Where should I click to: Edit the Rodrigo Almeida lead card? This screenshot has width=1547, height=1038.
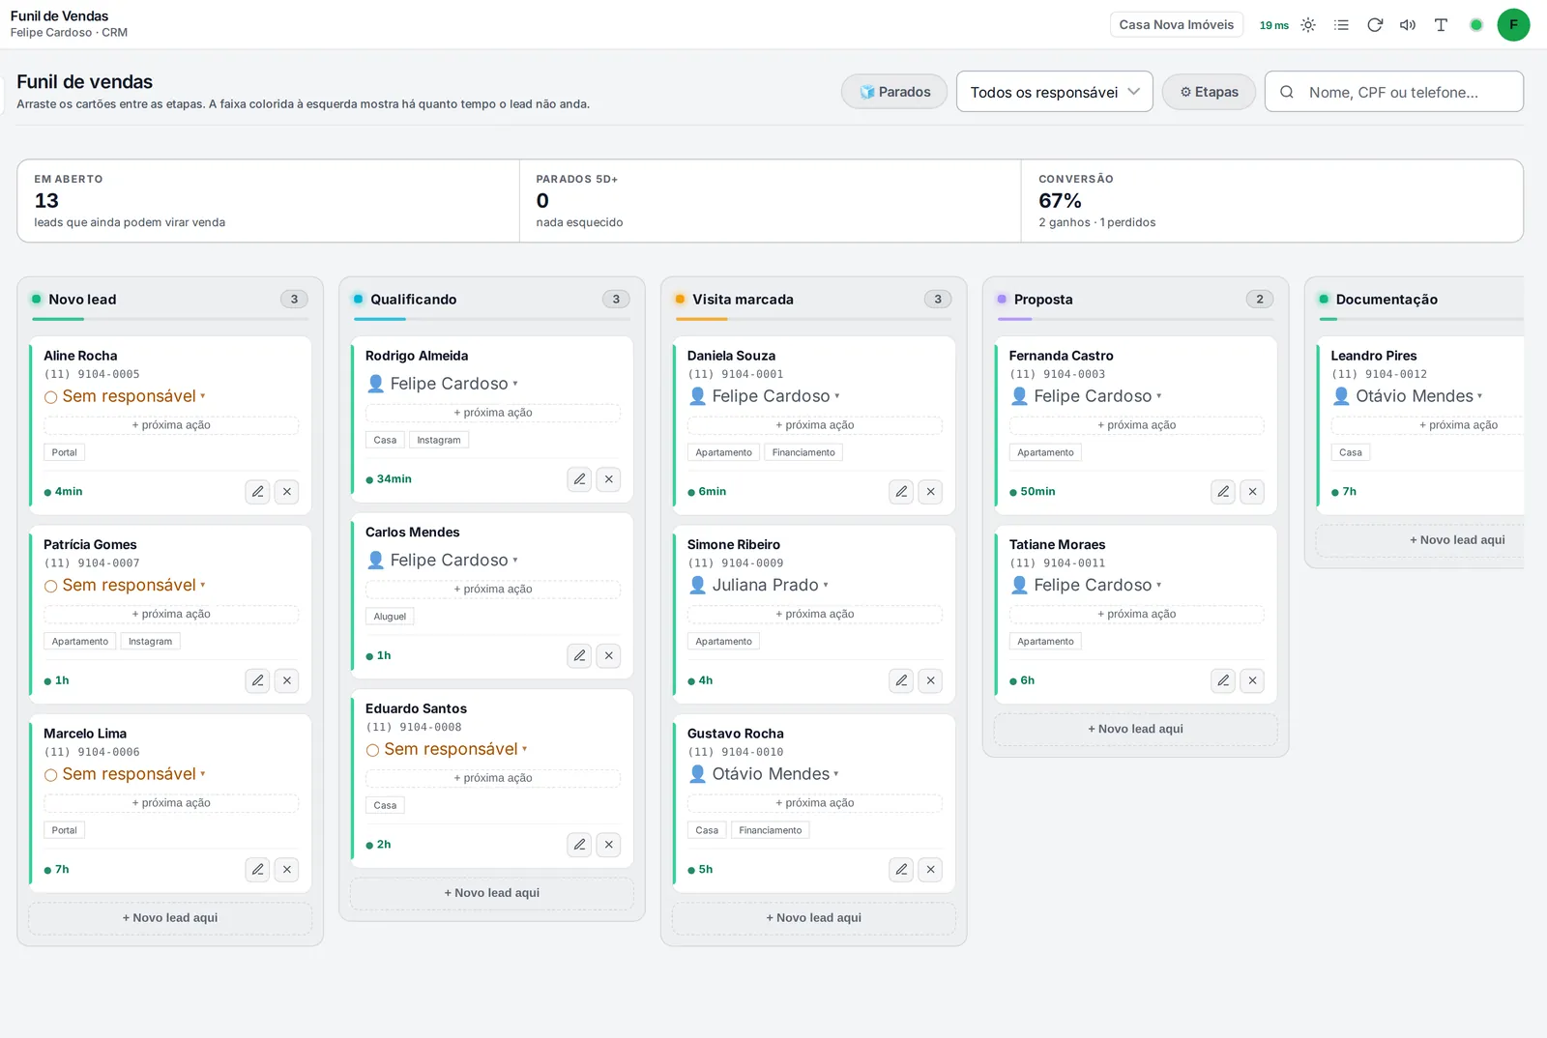click(579, 479)
